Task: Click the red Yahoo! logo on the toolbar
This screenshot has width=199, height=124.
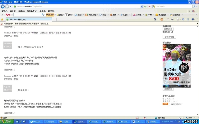Action: click(x=8, y=15)
